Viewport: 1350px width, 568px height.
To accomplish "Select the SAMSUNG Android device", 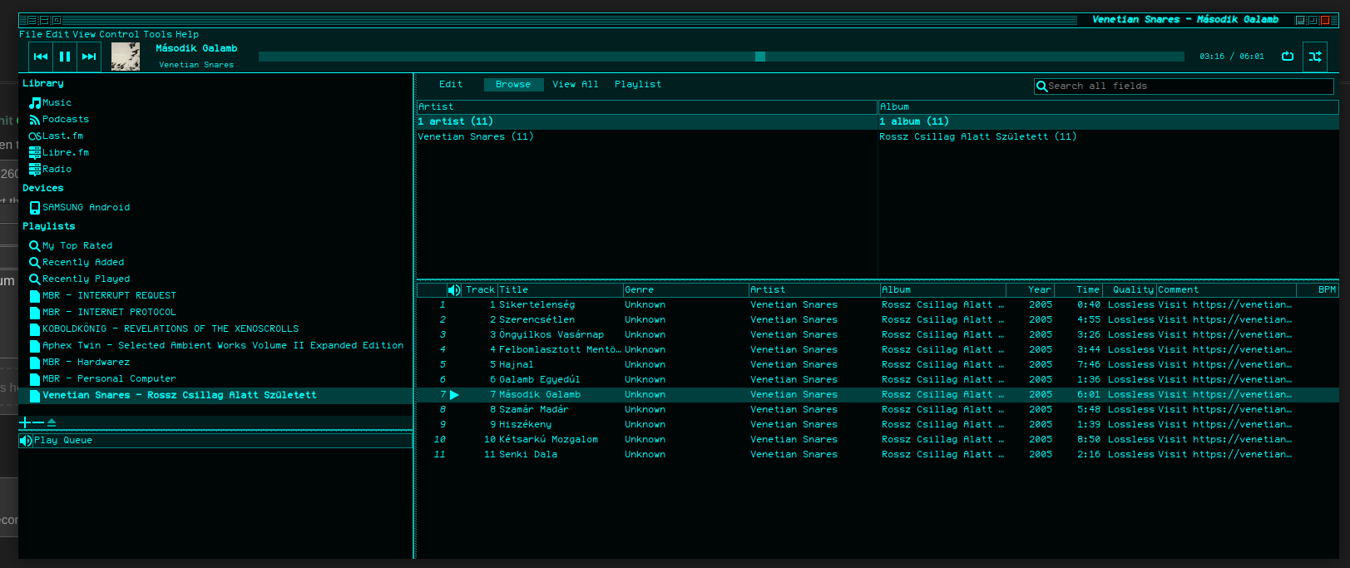I will point(85,208).
